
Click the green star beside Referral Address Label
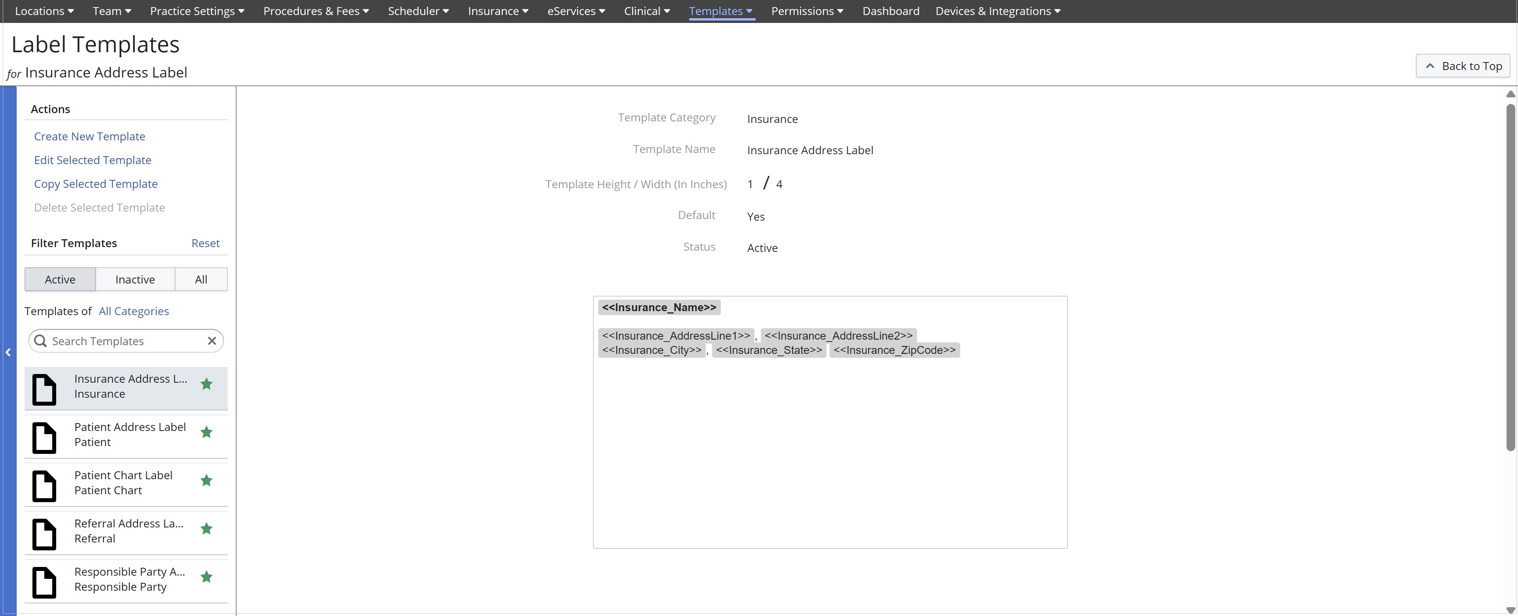click(206, 529)
